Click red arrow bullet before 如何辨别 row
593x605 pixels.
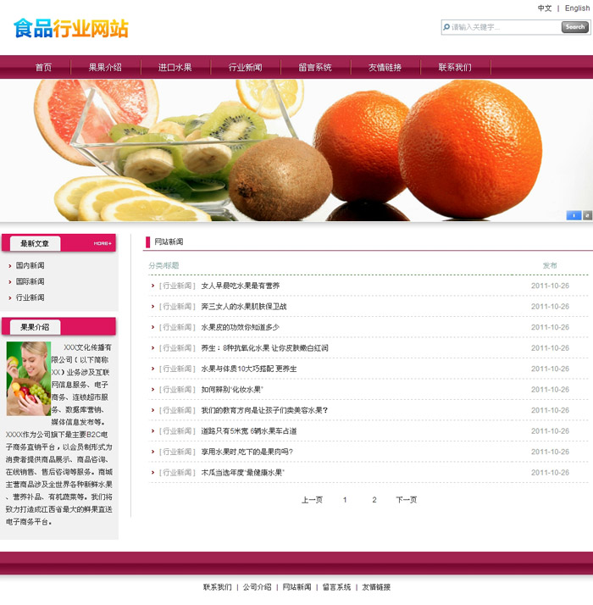coord(152,389)
